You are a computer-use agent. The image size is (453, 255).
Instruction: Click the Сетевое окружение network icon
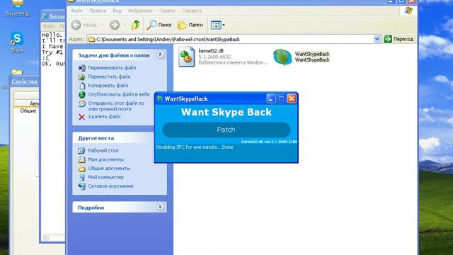(82, 186)
